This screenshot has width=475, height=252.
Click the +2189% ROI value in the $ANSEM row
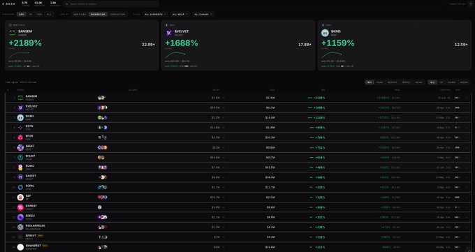coord(319,98)
